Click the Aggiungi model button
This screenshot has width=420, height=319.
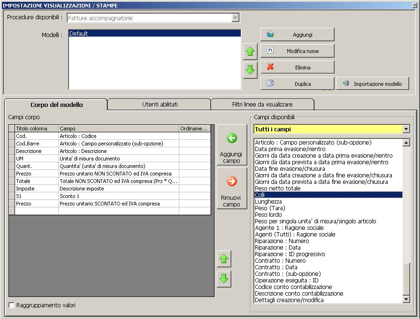297,34
